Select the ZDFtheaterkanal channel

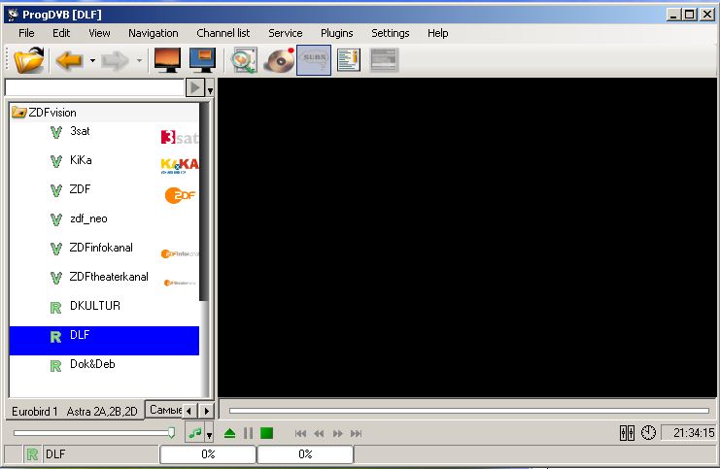(x=109, y=277)
